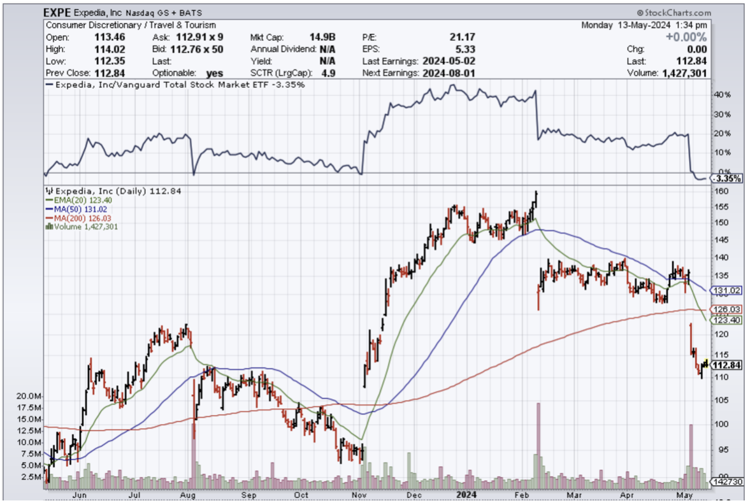Click the Expedia/Vanguard Total Stock Market ETF legend
This screenshot has width=748, height=503.
point(175,85)
